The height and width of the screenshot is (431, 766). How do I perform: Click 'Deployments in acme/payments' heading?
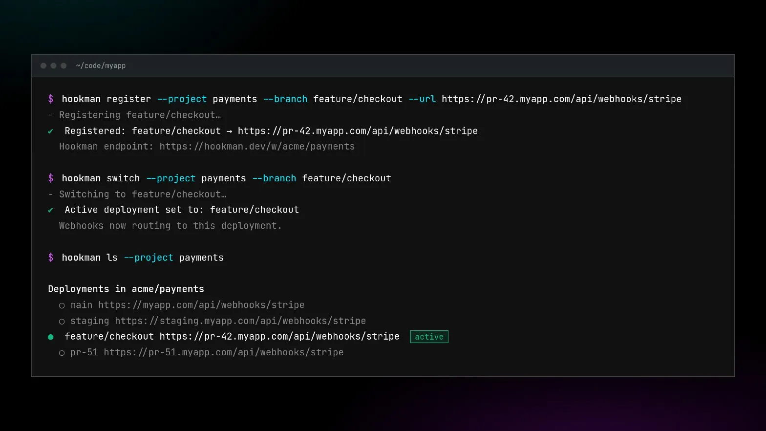pos(126,289)
